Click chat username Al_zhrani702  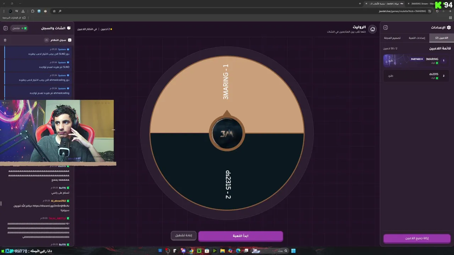tap(58, 201)
